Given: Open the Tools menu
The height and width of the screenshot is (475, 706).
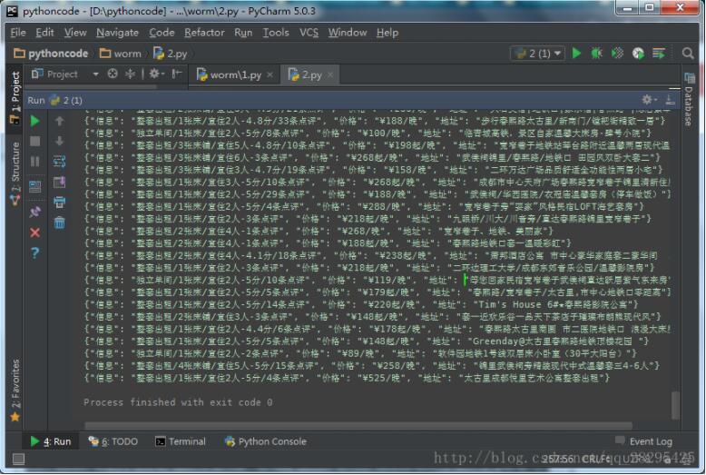Looking at the screenshot, I should [276, 33].
